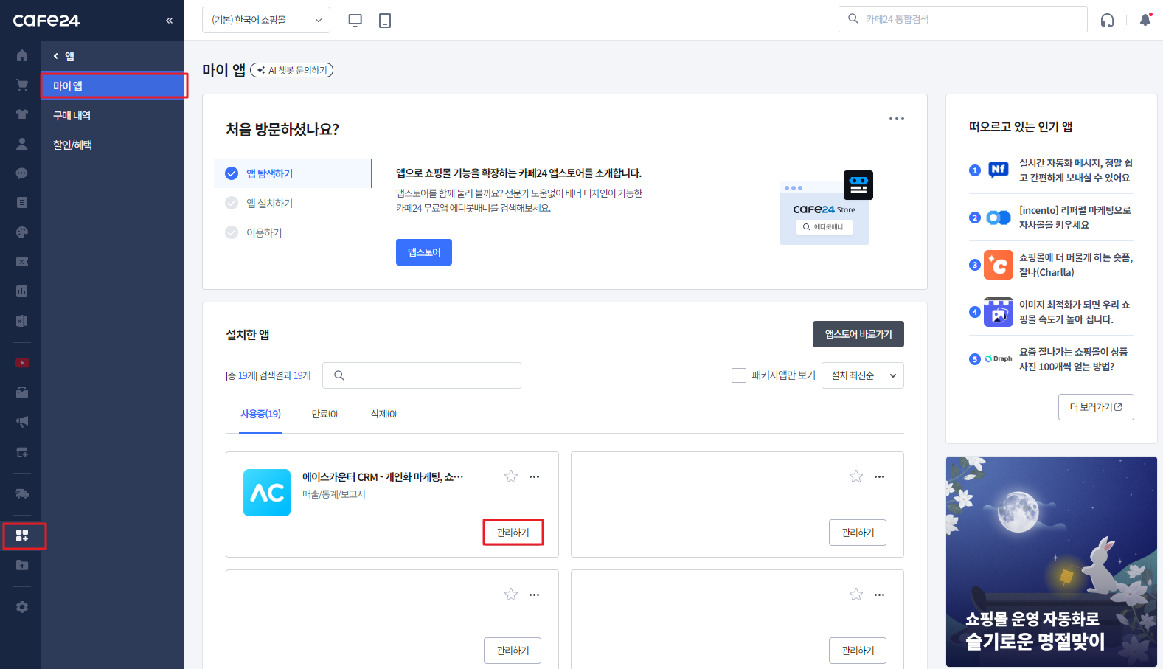Open 구매 내역 in the side menu
This screenshot has width=1163, height=669.
[x=72, y=116]
